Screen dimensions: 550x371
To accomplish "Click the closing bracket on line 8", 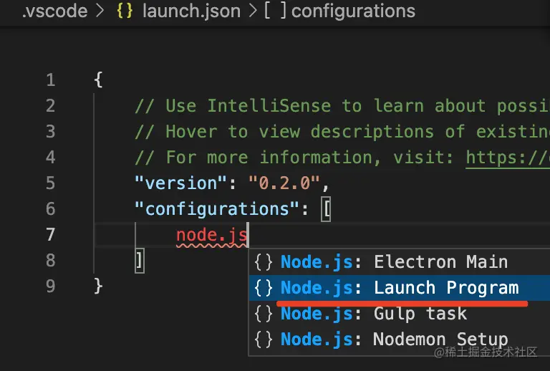I will click(139, 261).
